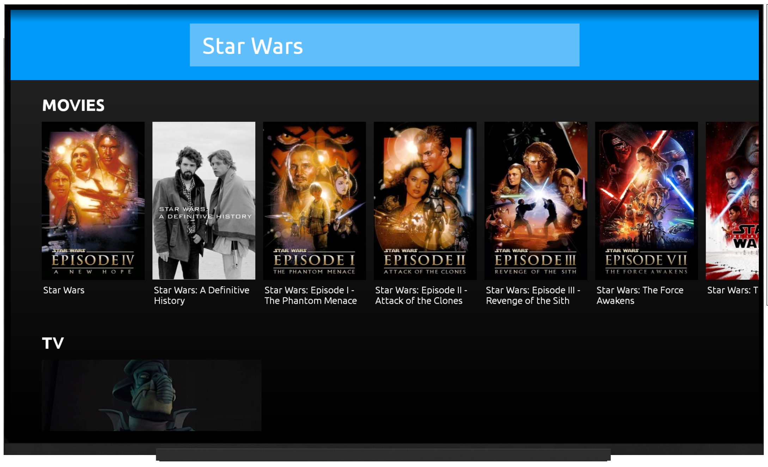This screenshot has width=768, height=467.
Task: Click the "Star Wars: A Definitive History" title
Action: pyautogui.click(x=201, y=295)
